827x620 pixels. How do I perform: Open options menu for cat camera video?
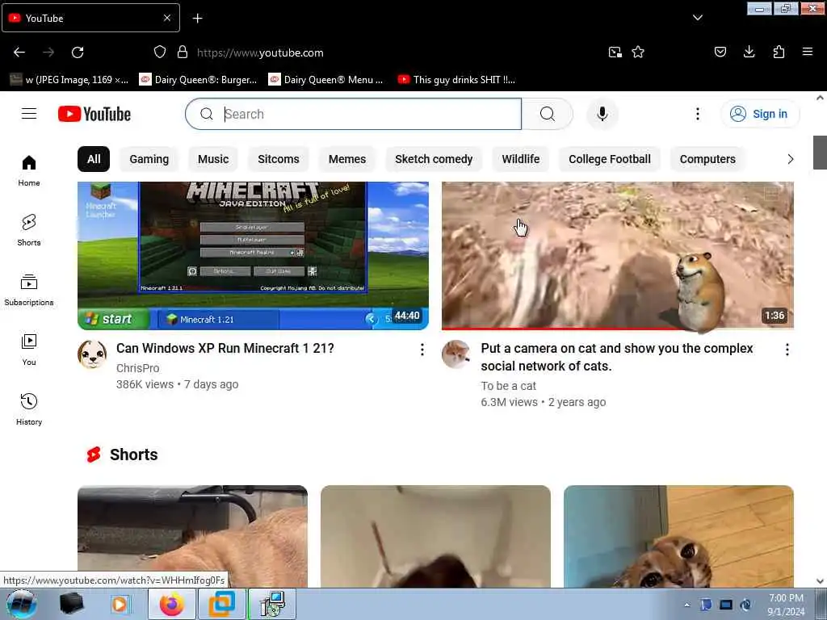click(x=787, y=350)
